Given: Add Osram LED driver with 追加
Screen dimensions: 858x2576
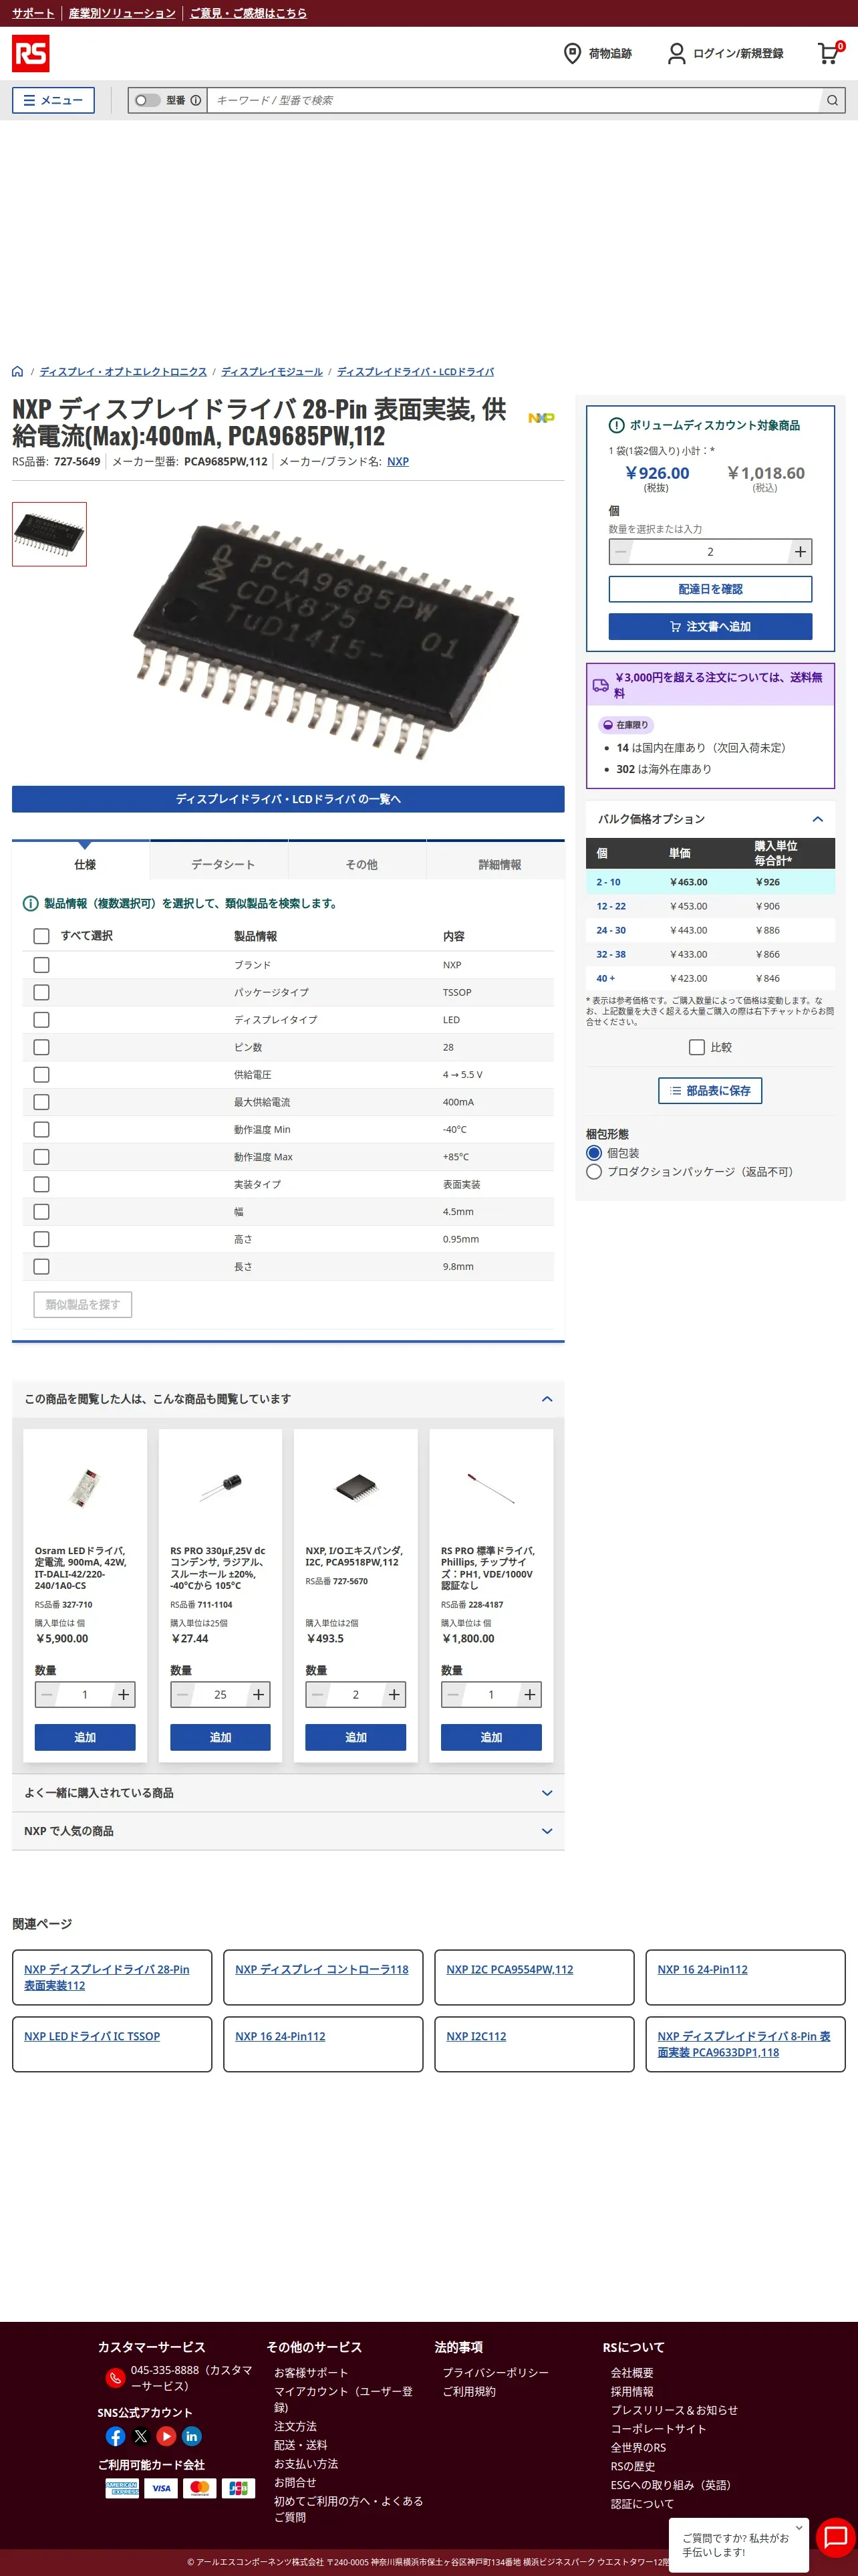Looking at the screenshot, I should [x=85, y=1737].
